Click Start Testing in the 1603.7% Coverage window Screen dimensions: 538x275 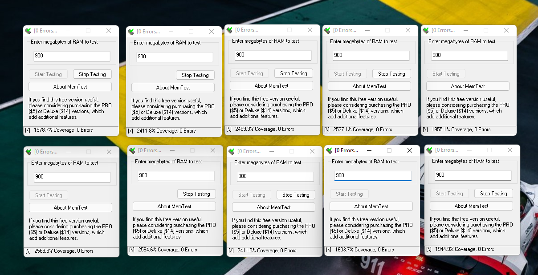(349, 194)
